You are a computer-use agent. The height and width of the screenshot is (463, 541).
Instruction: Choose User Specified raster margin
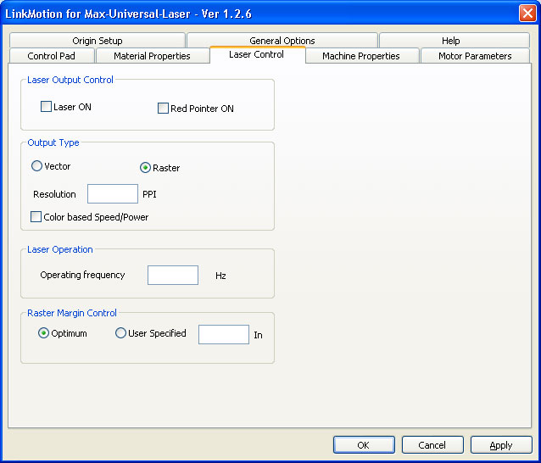coord(120,333)
